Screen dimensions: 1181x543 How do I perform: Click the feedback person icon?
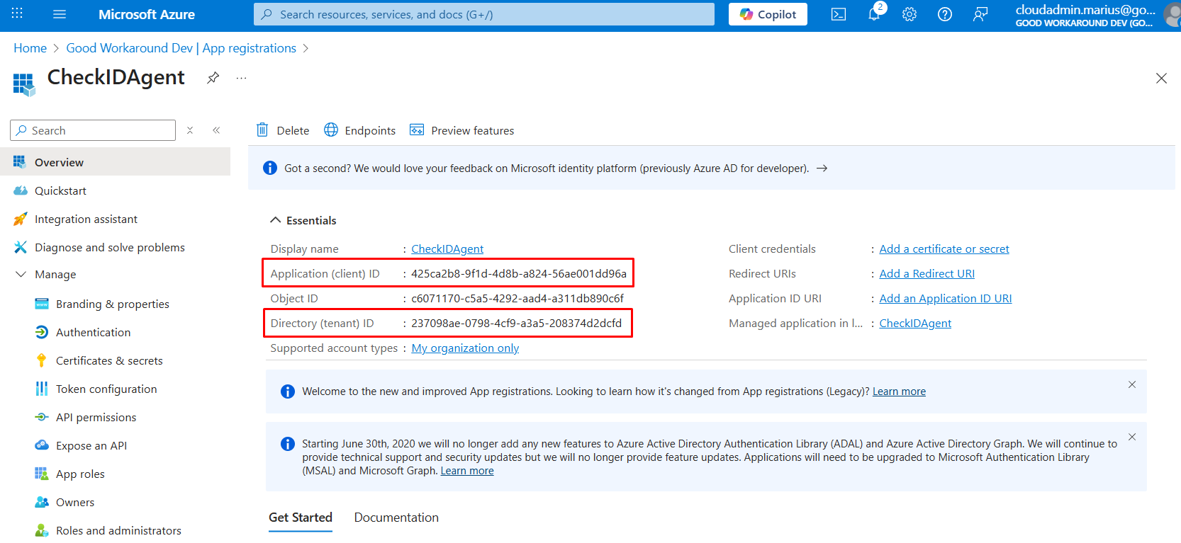coord(980,14)
